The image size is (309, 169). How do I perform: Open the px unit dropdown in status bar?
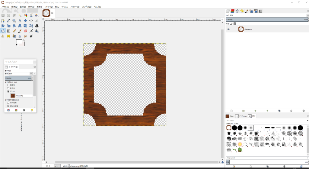56,166
